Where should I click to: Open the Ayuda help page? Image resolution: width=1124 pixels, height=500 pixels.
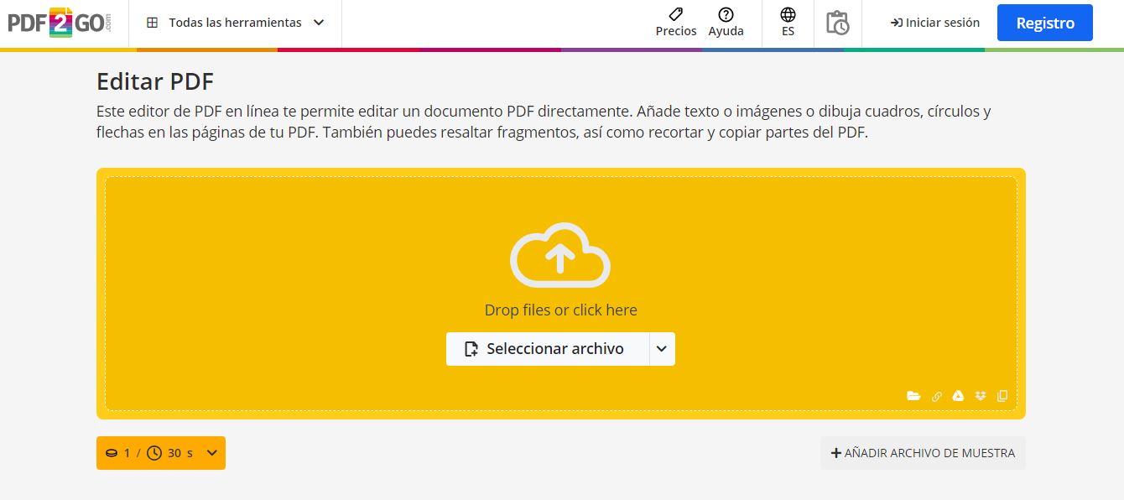[726, 23]
